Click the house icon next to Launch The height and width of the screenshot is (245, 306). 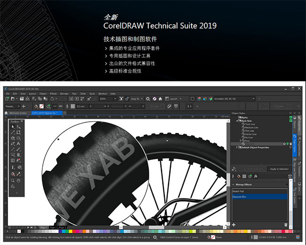160,99
